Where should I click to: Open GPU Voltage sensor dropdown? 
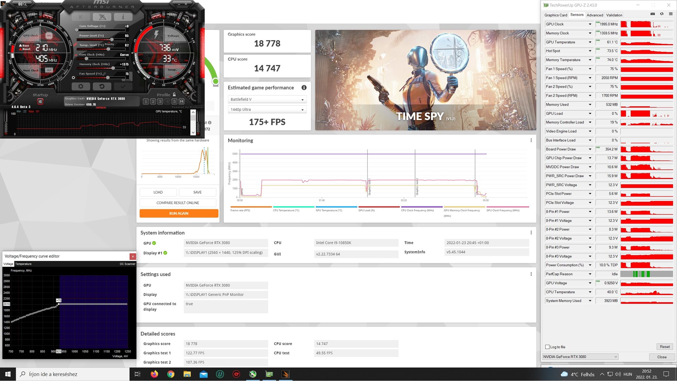pos(590,283)
